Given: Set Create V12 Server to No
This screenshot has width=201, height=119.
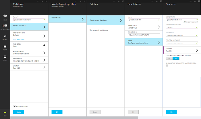Looking at the screenshot, I should 176,58.
